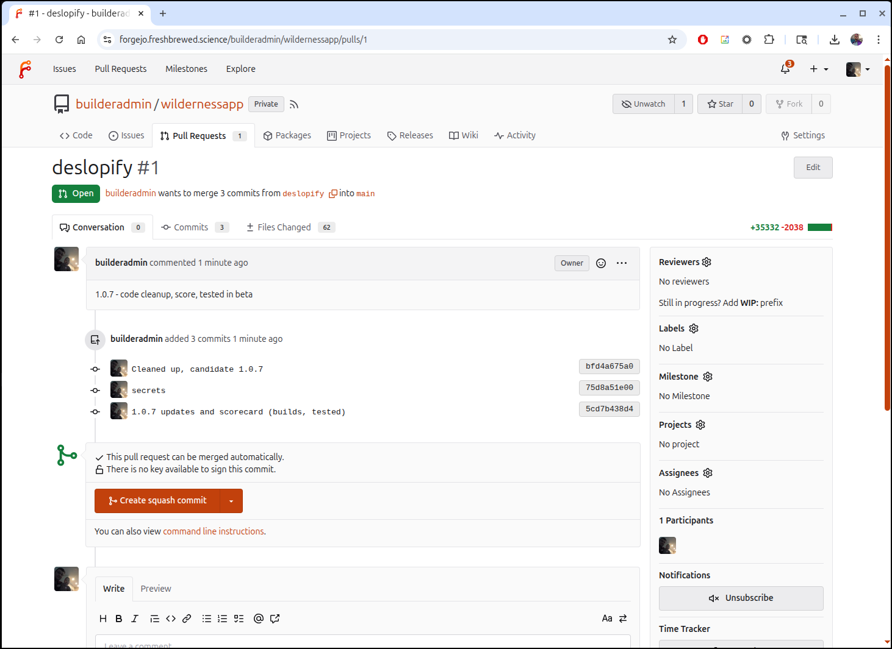Insert a task list in the editor
Screen dimensions: 892x649
tap(239, 619)
